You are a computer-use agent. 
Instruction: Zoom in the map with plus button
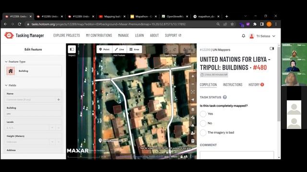[193, 76]
